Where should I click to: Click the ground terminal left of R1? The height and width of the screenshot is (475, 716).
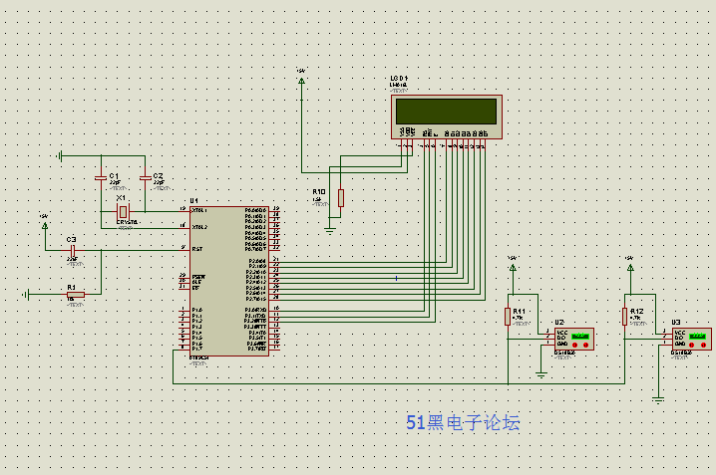[x=30, y=294]
